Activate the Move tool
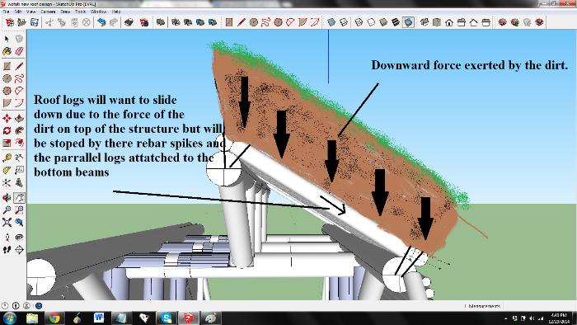 pyautogui.click(x=7, y=118)
